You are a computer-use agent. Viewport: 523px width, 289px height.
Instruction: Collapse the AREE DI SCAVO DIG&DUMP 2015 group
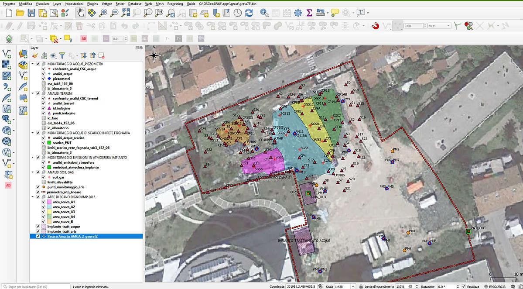pos(32,197)
